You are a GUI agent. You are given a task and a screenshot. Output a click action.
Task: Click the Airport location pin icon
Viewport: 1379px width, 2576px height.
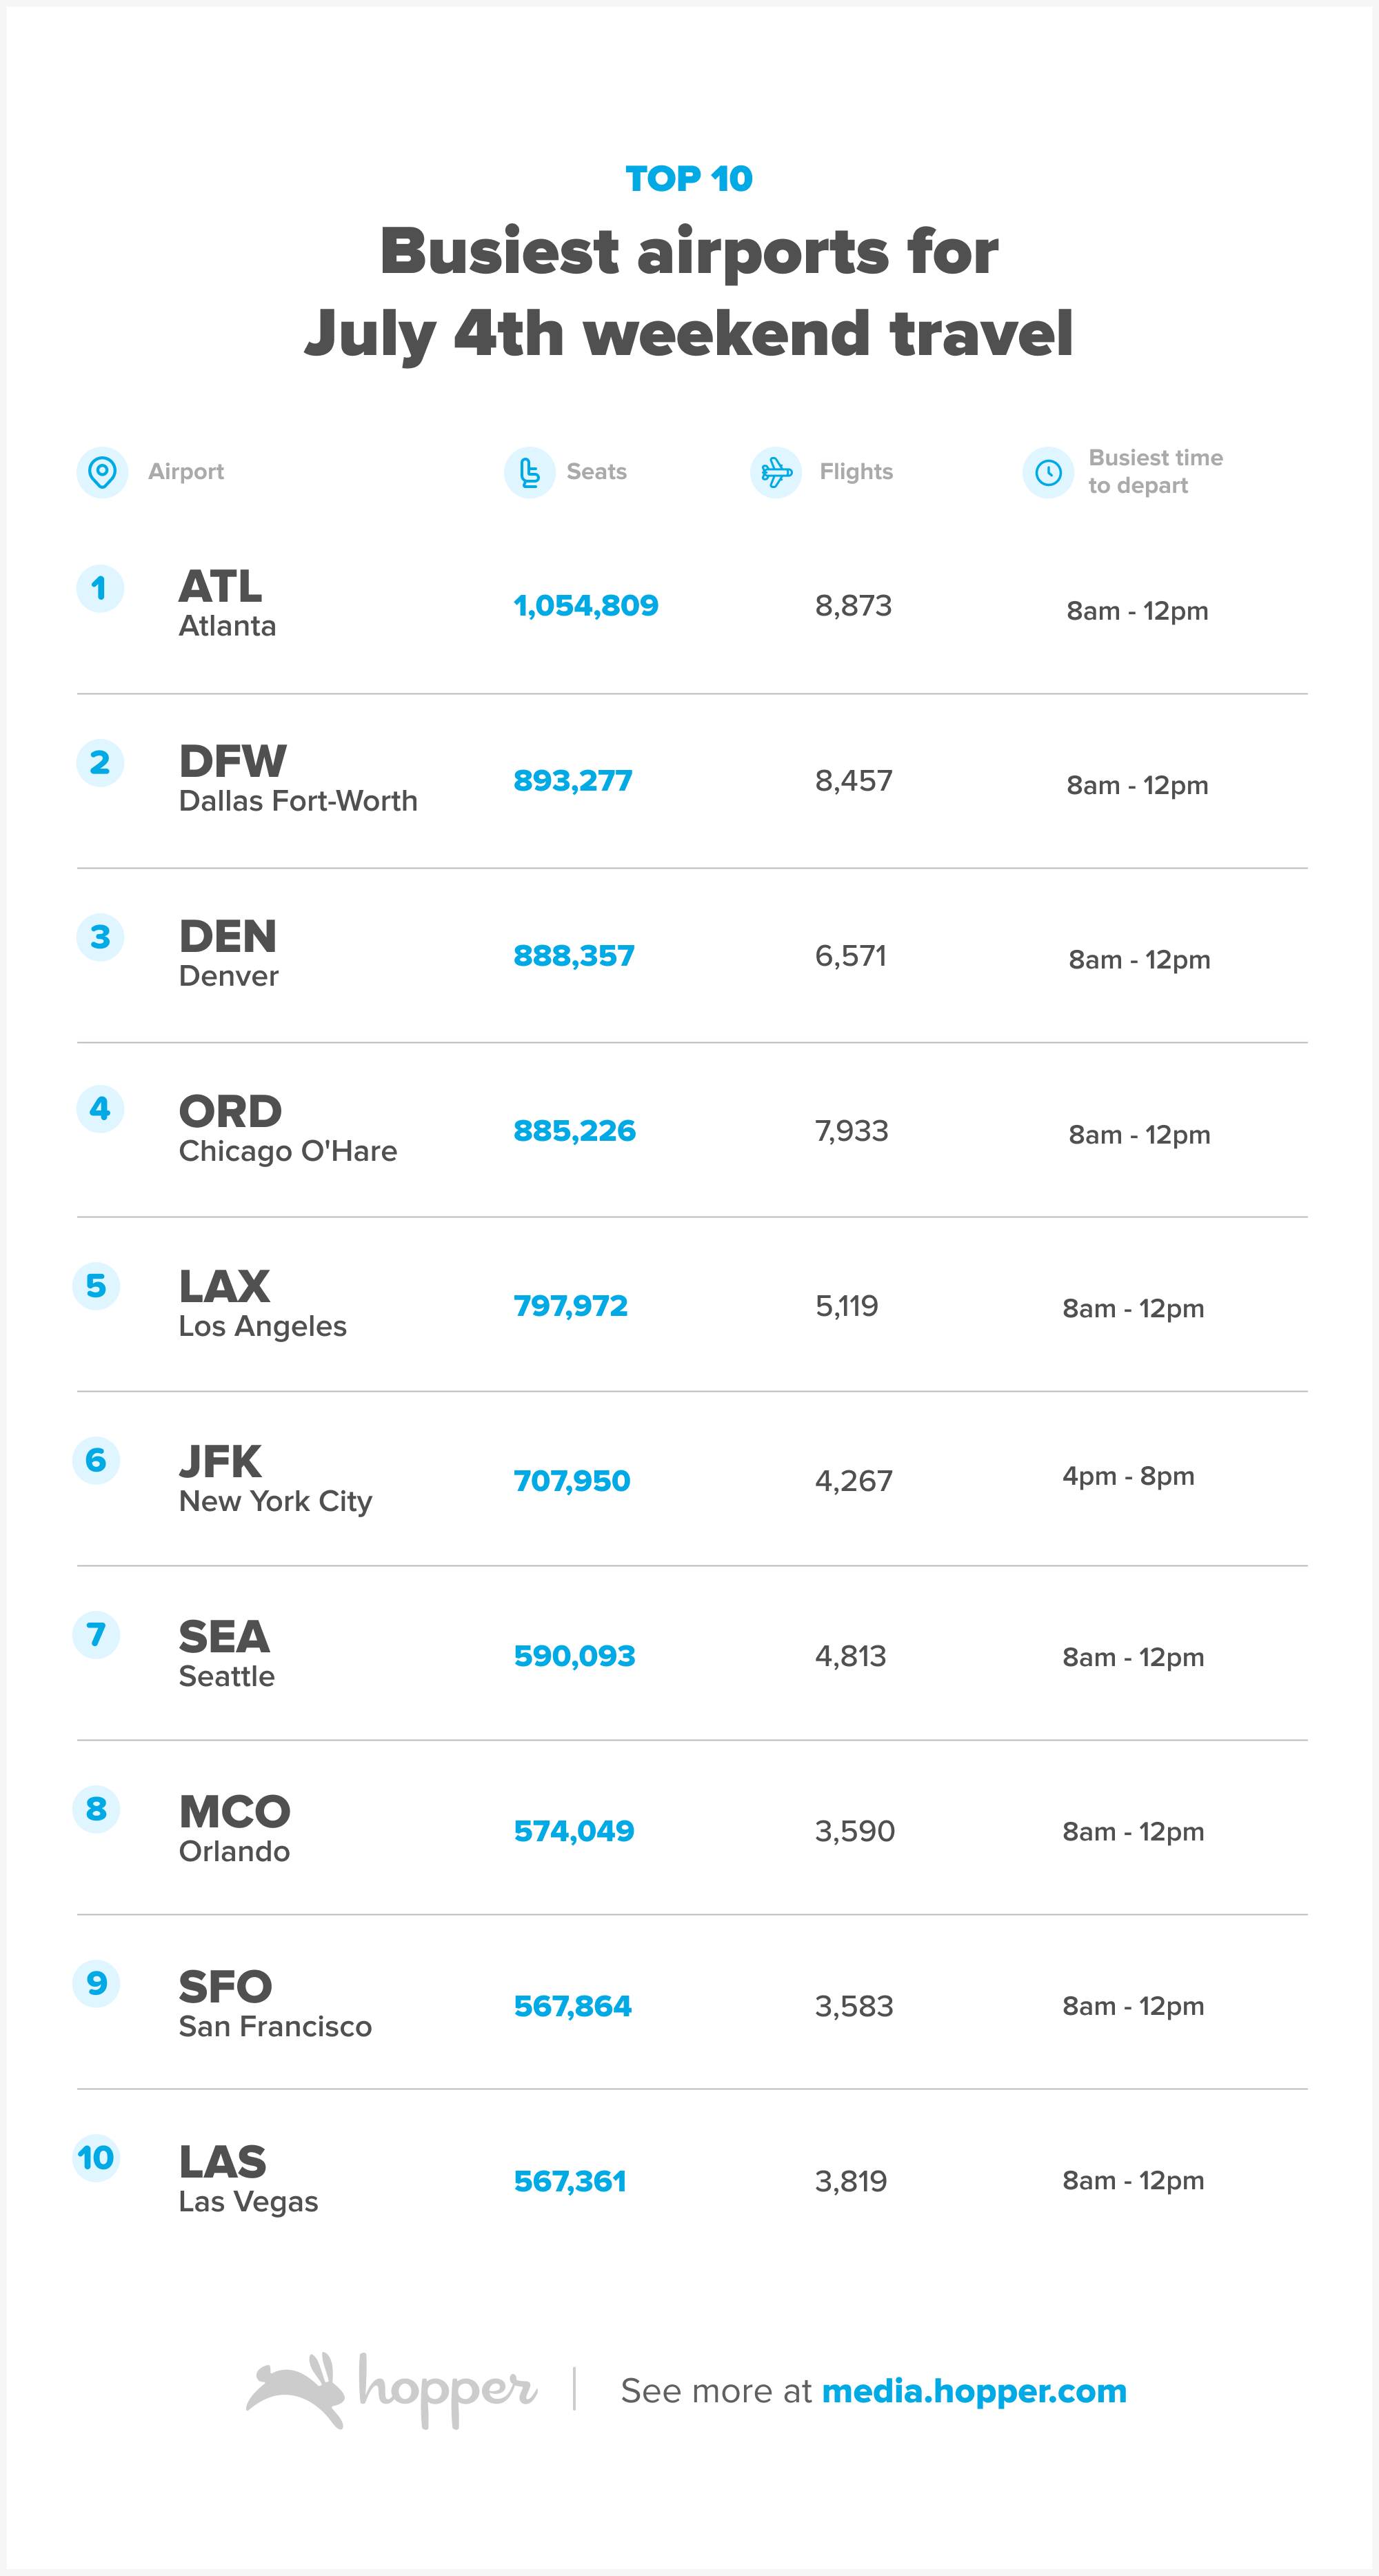coord(102,472)
